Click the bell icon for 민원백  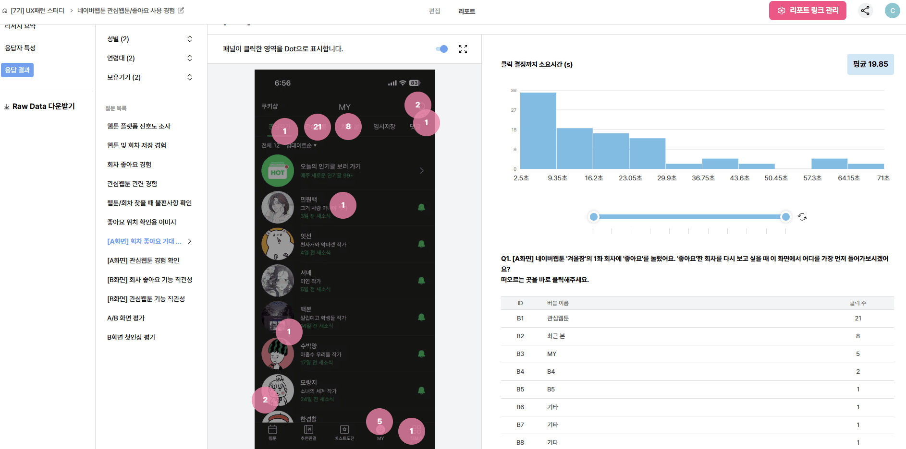pyautogui.click(x=421, y=207)
